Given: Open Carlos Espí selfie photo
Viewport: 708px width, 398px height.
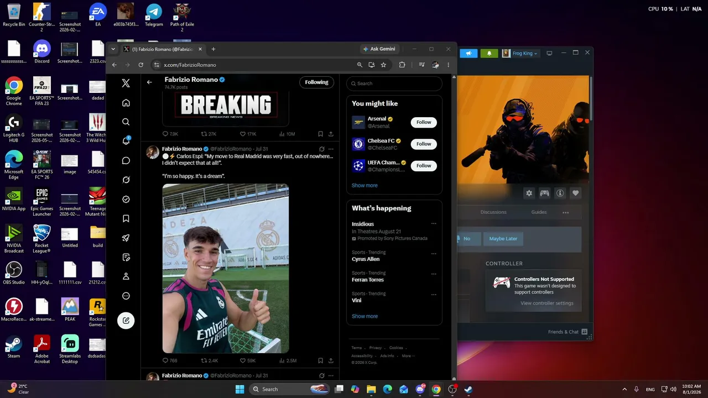Looking at the screenshot, I should (x=226, y=268).
